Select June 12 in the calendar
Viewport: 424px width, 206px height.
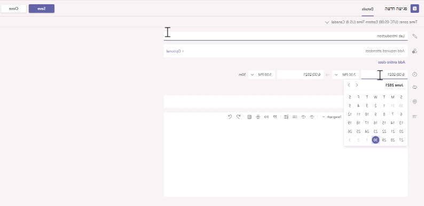click(350, 114)
